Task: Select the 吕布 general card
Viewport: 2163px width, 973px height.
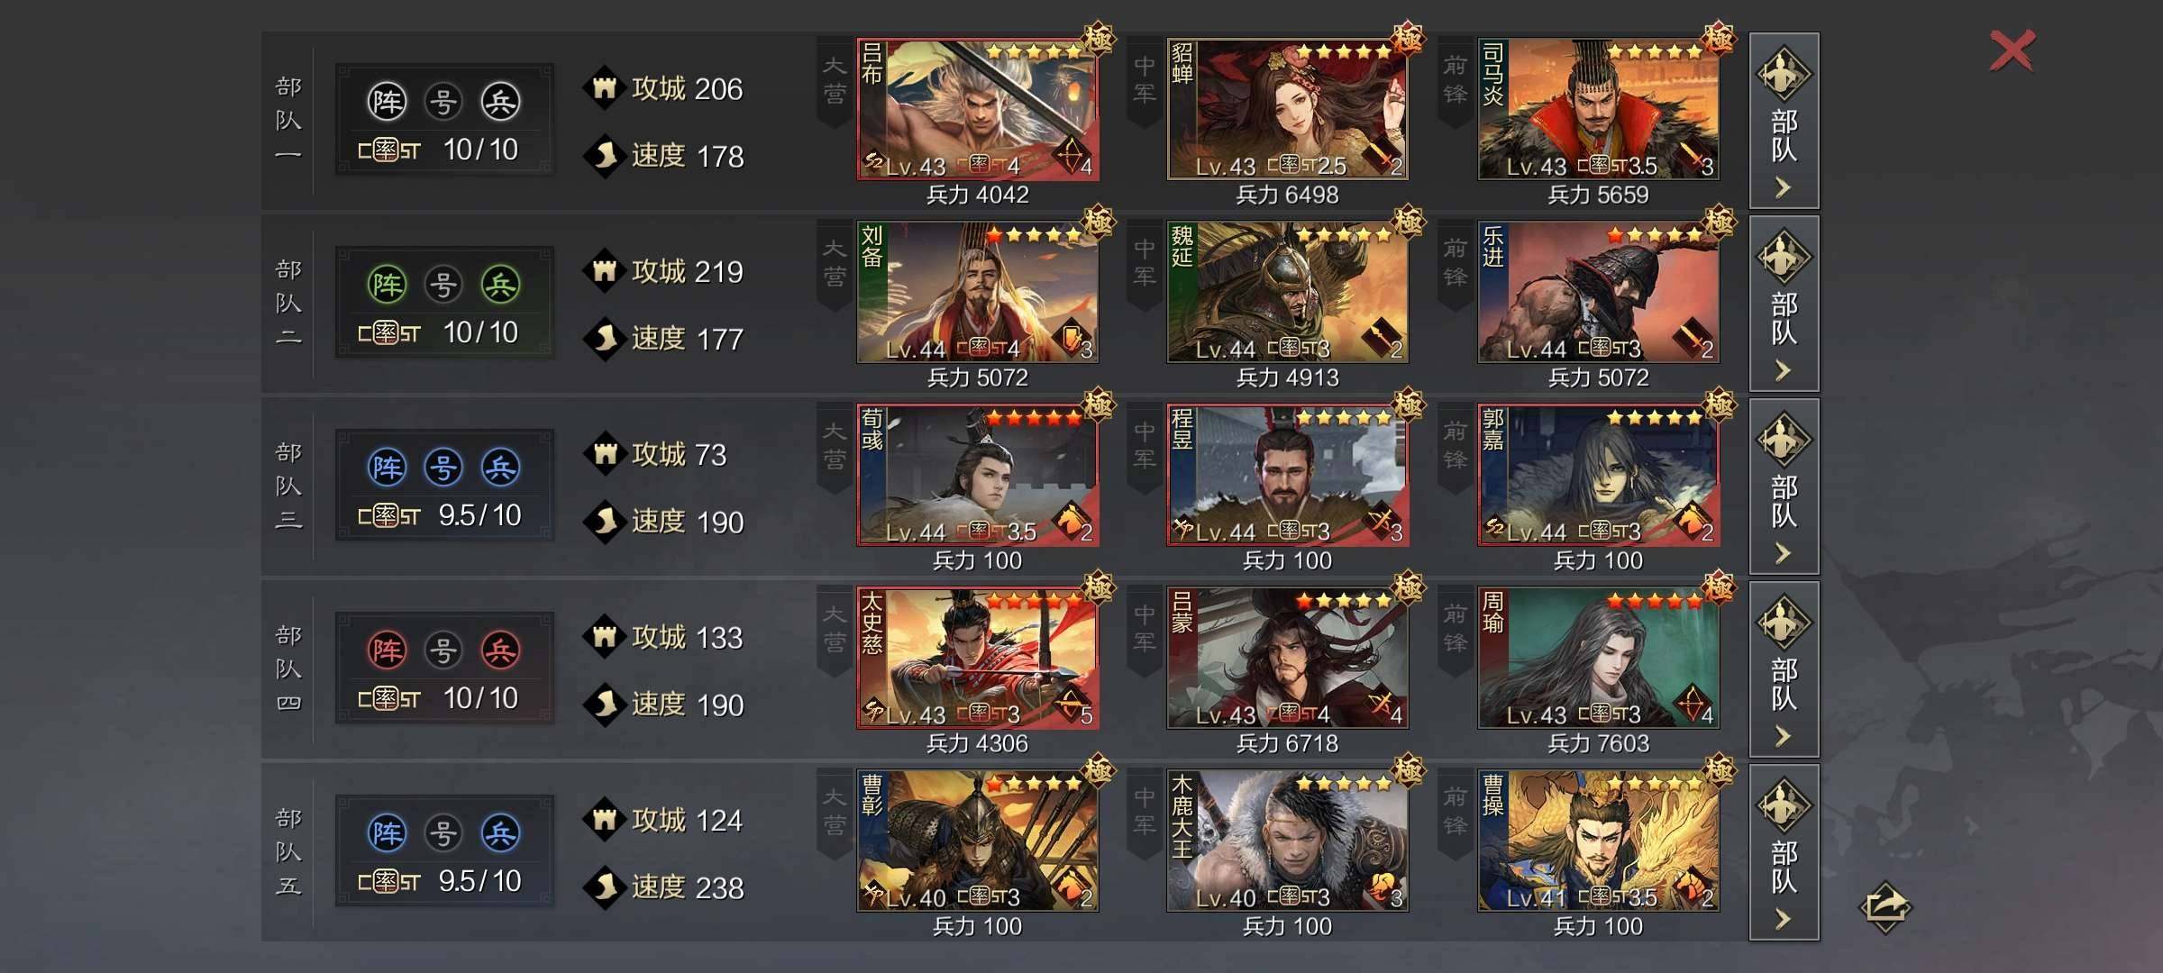Action: click(x=978, y=109)
